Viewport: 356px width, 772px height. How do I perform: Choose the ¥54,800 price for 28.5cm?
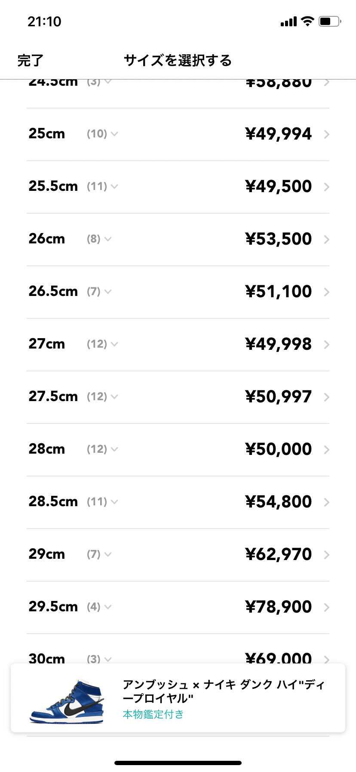pyautogui.click(x=278, y=502)
